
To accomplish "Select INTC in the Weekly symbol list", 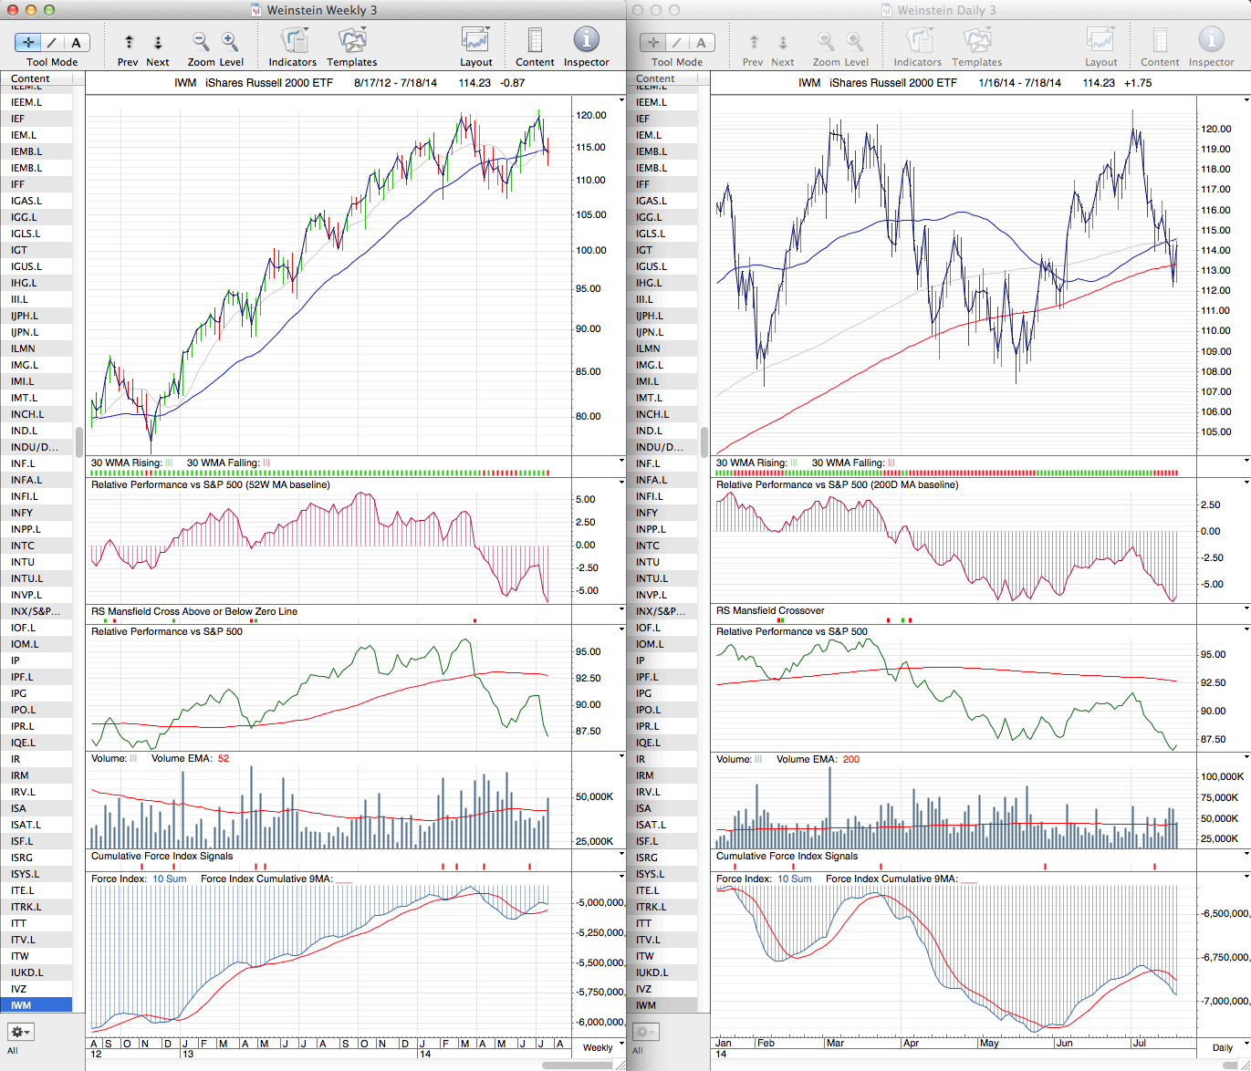I will click(23, 546).
